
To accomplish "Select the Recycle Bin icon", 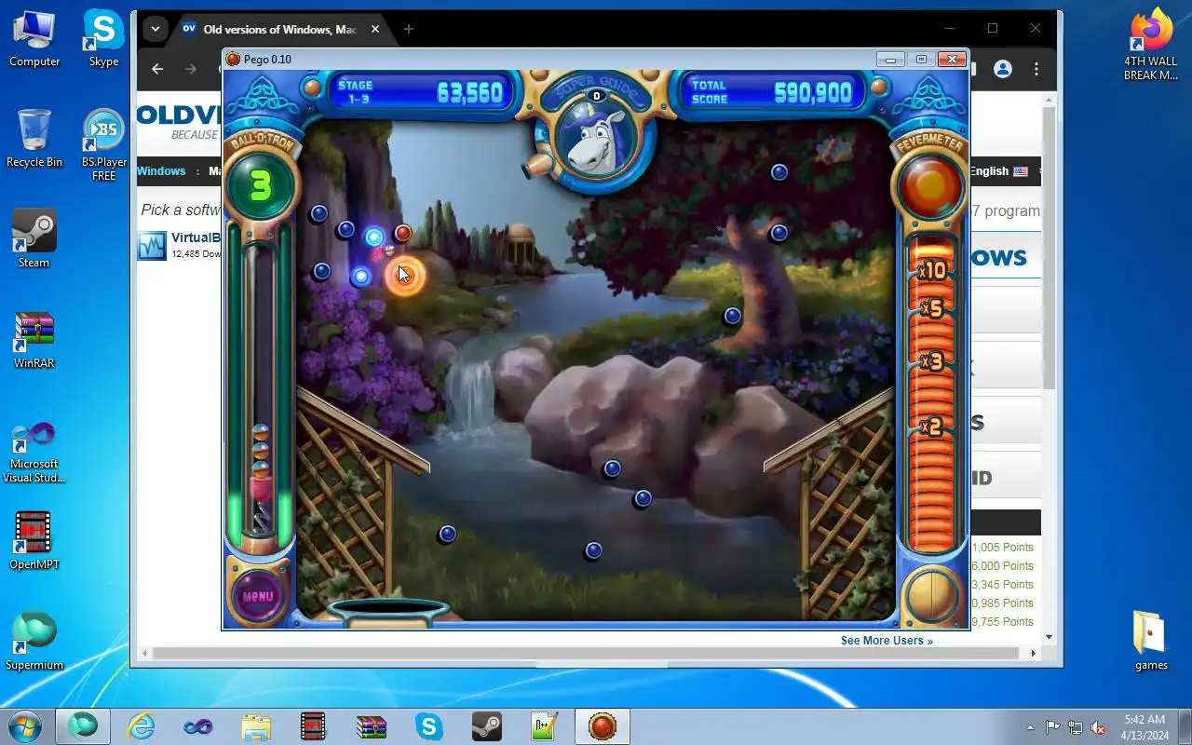I will pyautogui.click(x=34, y=139).
